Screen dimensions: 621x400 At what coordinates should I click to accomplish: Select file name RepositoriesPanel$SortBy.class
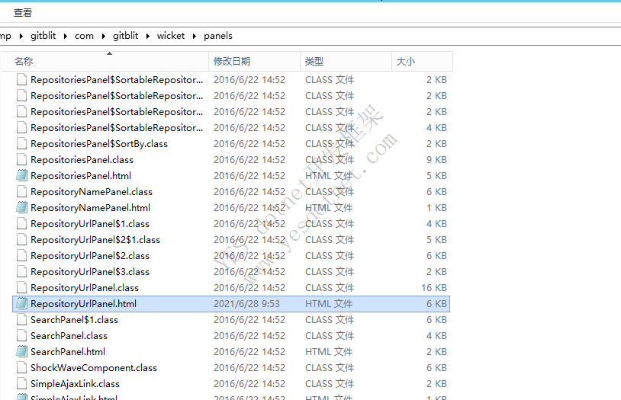pyautogui.click(x=99, y=144)
